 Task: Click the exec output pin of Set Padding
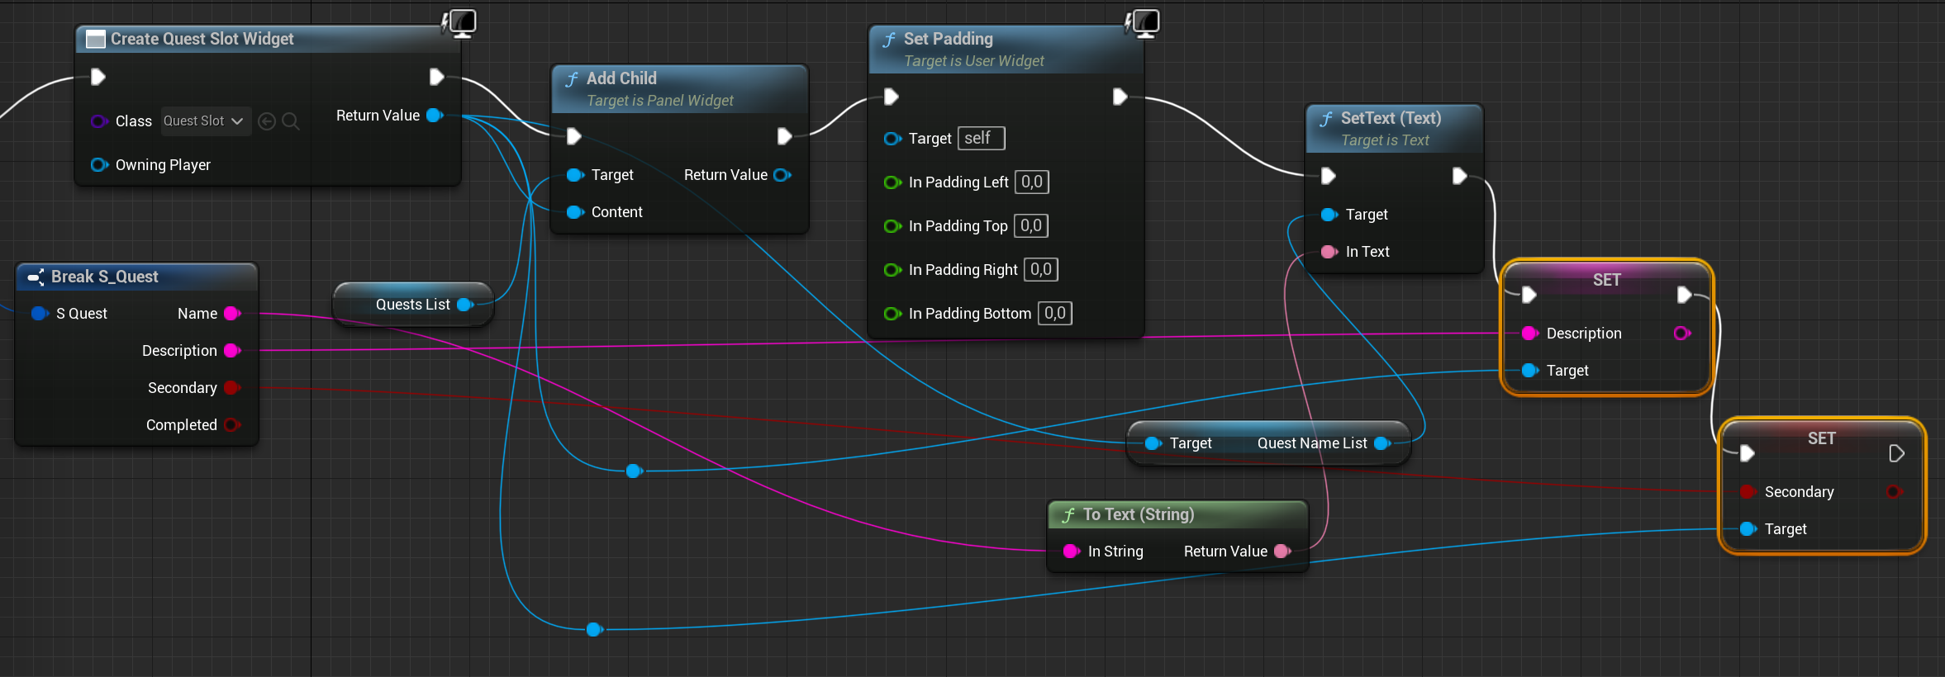[x=1120, y=97]
